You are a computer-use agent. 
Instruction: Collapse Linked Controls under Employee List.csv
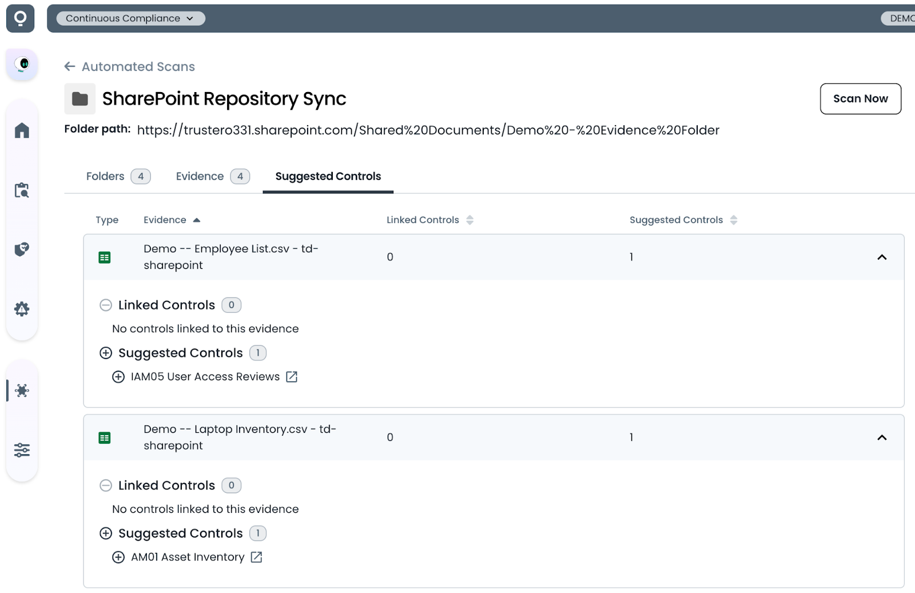106,305
